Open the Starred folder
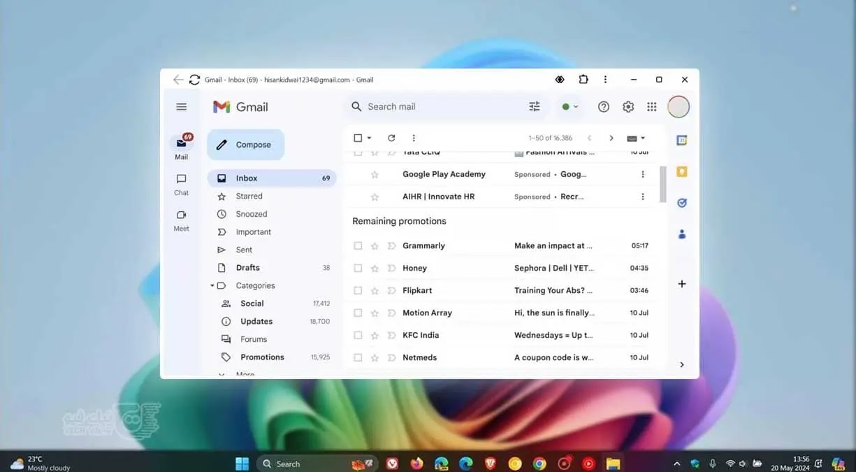The height and width of the screenshot is (472, 856). click(x=272, y=196)
